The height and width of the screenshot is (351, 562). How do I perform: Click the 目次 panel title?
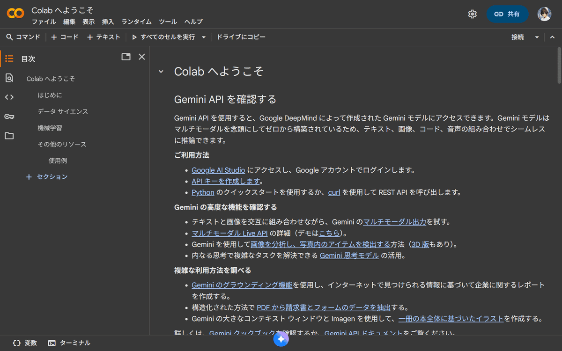tap(28, 59)
